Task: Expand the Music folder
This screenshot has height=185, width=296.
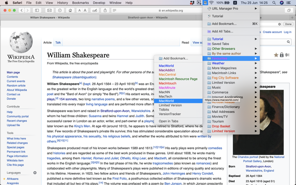Action: 231,87
